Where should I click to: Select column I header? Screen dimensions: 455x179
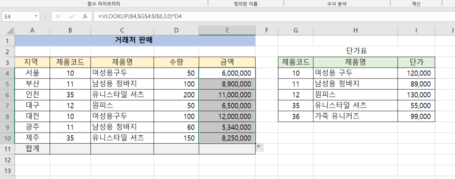point(416,30)
